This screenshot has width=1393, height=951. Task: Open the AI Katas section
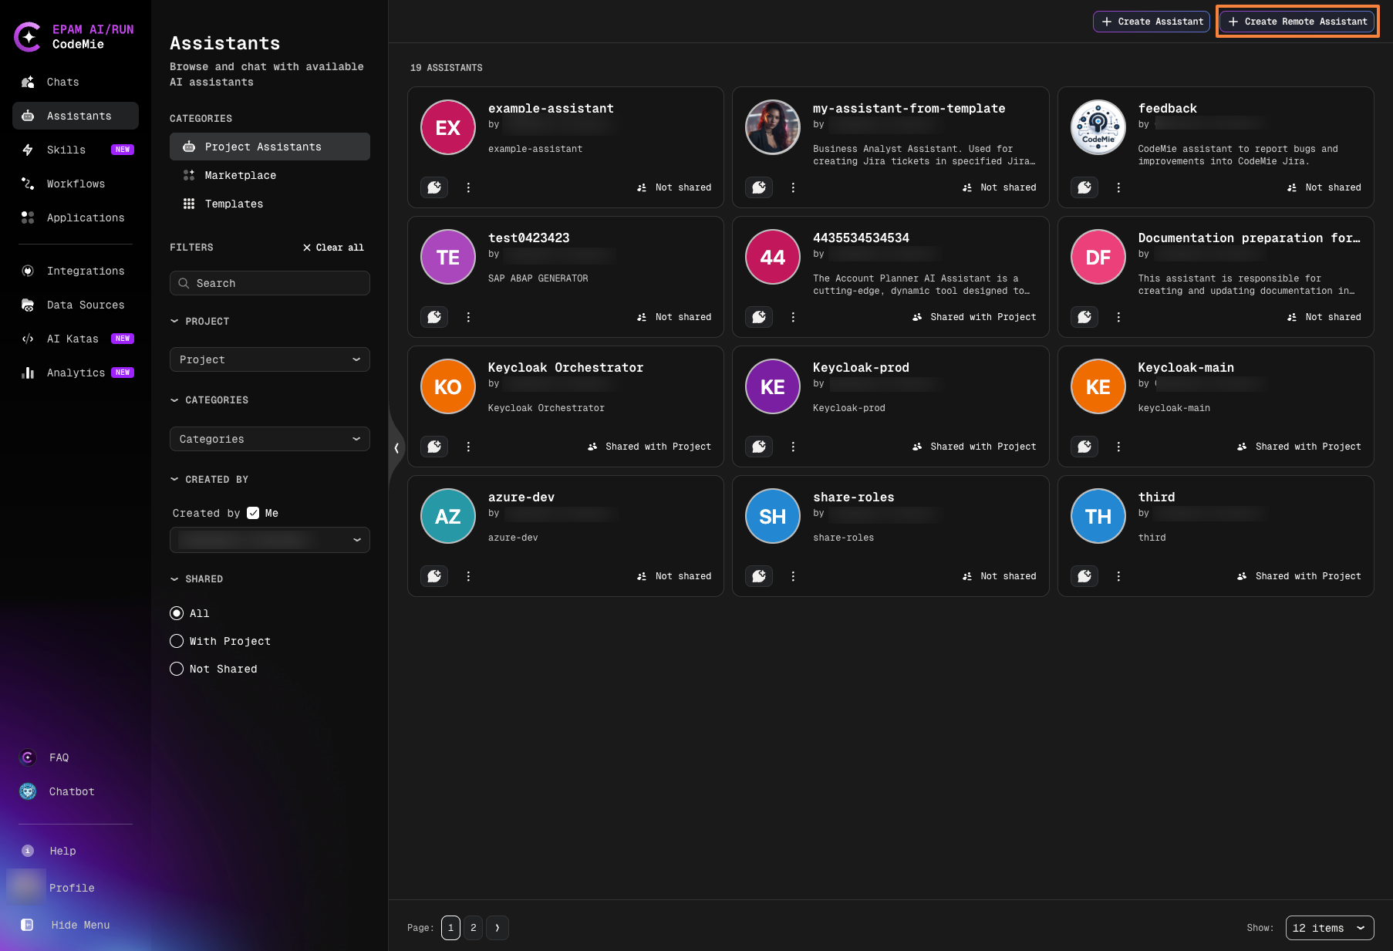pyautogui.click(x=73, y=339)
